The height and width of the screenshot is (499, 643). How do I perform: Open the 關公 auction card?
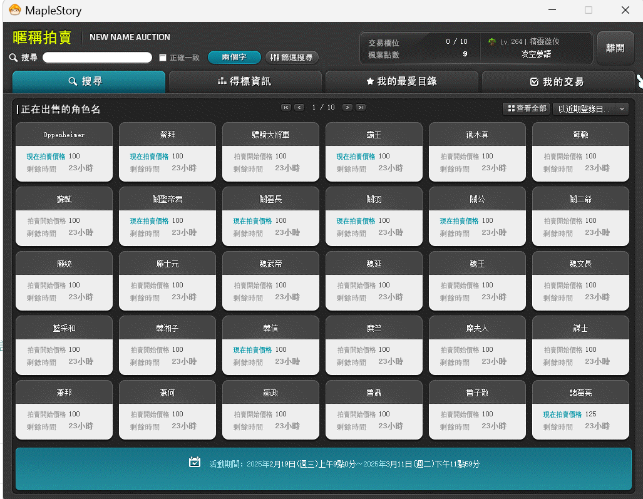tap(477, 217)
